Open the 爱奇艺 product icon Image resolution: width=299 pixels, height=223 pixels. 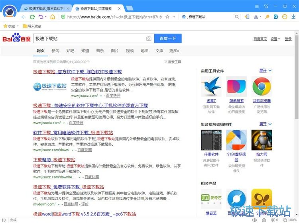pyautogui.click(x=211, y=199)
